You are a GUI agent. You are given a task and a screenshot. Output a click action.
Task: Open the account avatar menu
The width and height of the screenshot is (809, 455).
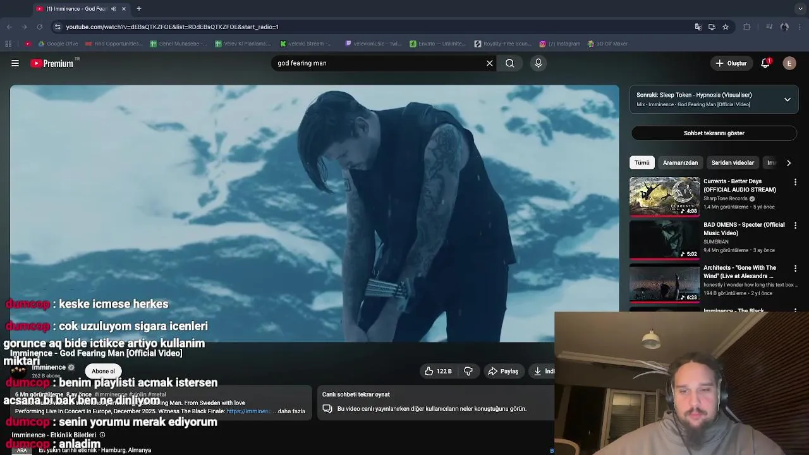tap(789, 63)
